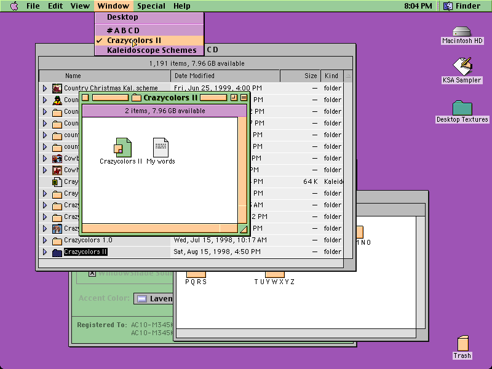The width and height of the screenshot is (492, 369).
Task: Click the Crazycolors 1.0 folder icon in list
Action: [57, 240]
